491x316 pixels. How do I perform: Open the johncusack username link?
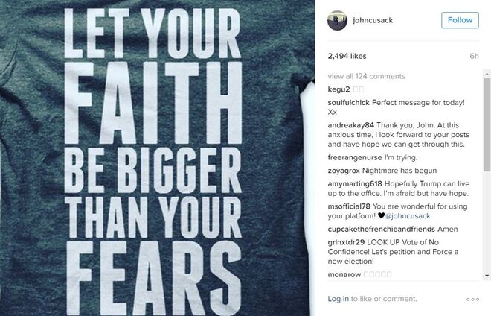click(x=373, y=20)
